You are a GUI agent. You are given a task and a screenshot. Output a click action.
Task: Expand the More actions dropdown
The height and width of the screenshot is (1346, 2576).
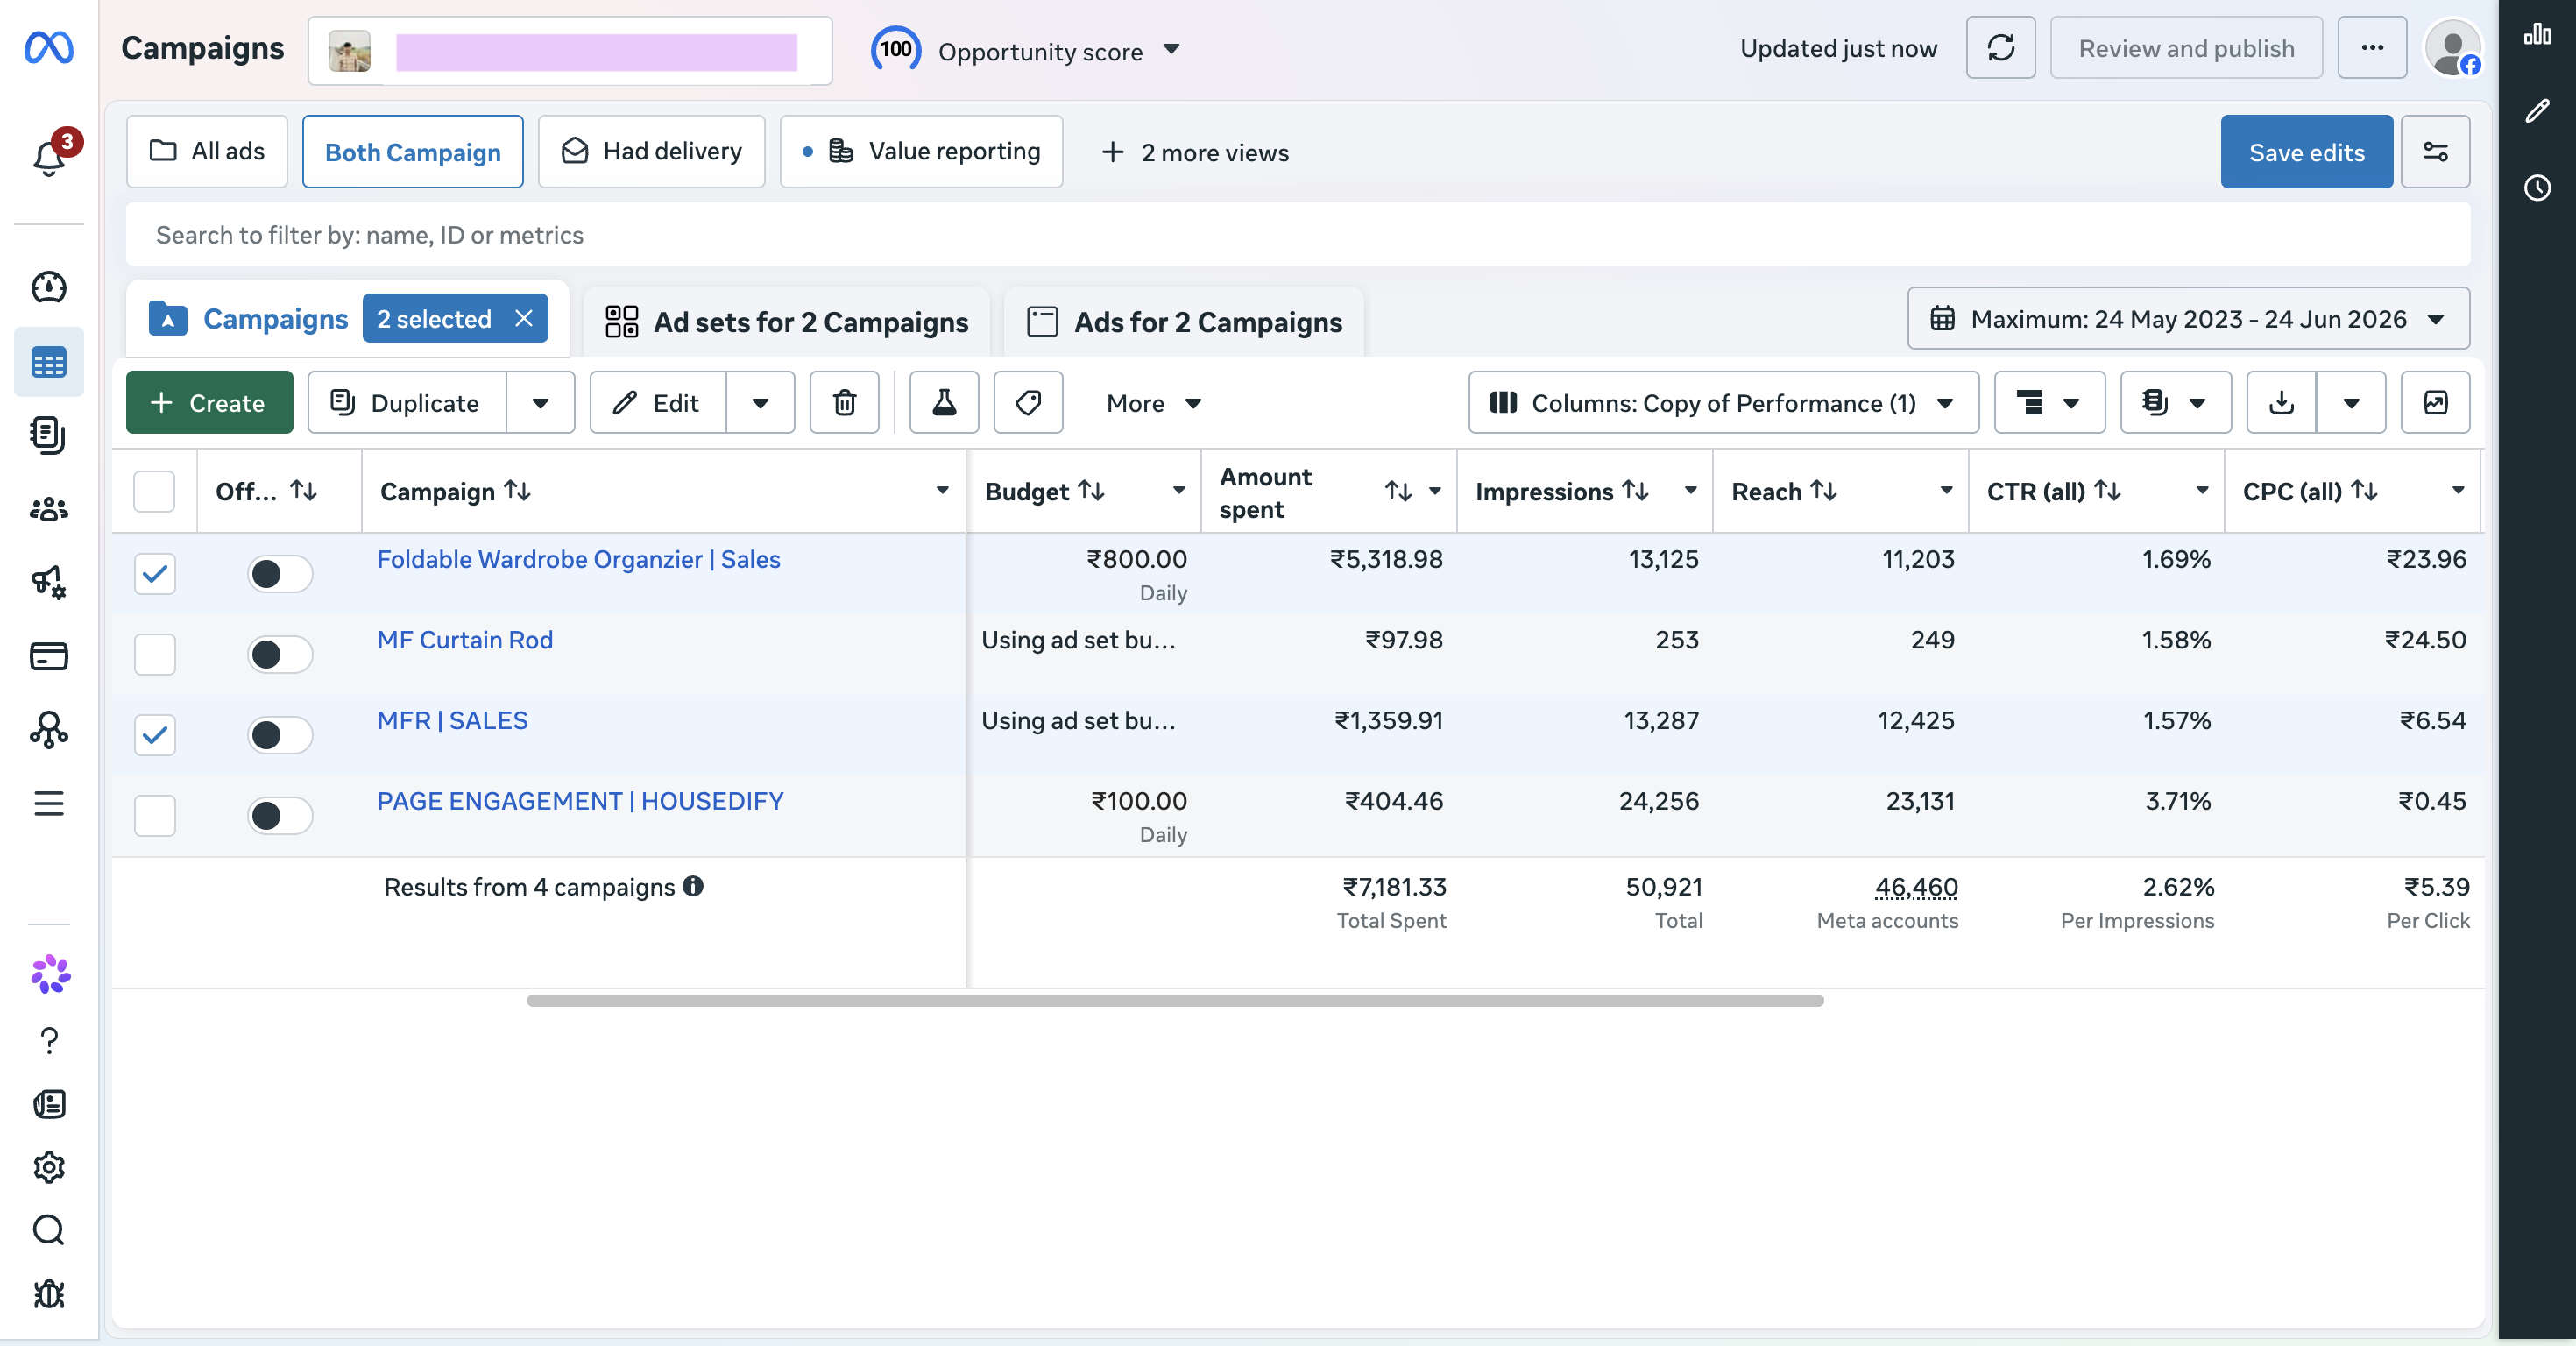pos(1153,402)
